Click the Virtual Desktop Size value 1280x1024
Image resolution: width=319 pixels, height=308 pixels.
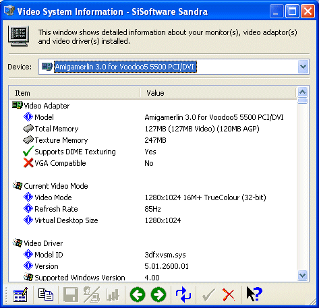point(163,220)
